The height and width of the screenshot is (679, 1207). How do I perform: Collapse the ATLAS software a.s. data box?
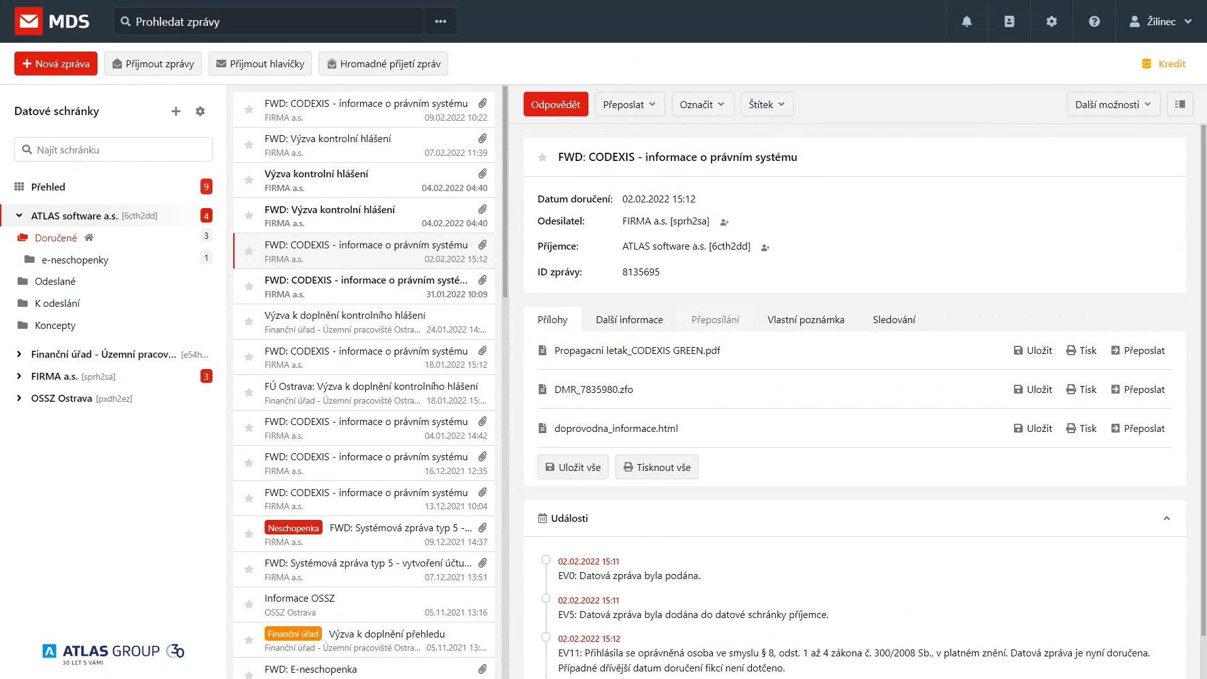click(19, 216)
